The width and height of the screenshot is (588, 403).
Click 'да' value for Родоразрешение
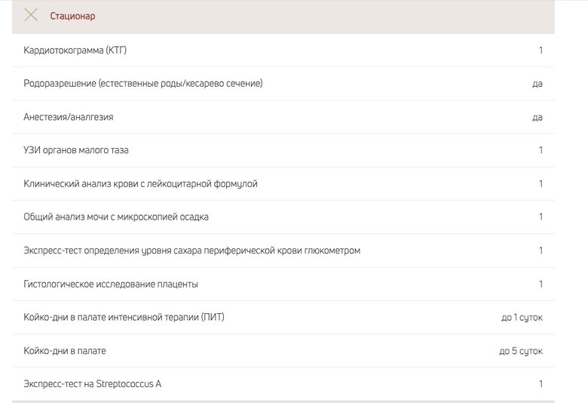[537, 84]
